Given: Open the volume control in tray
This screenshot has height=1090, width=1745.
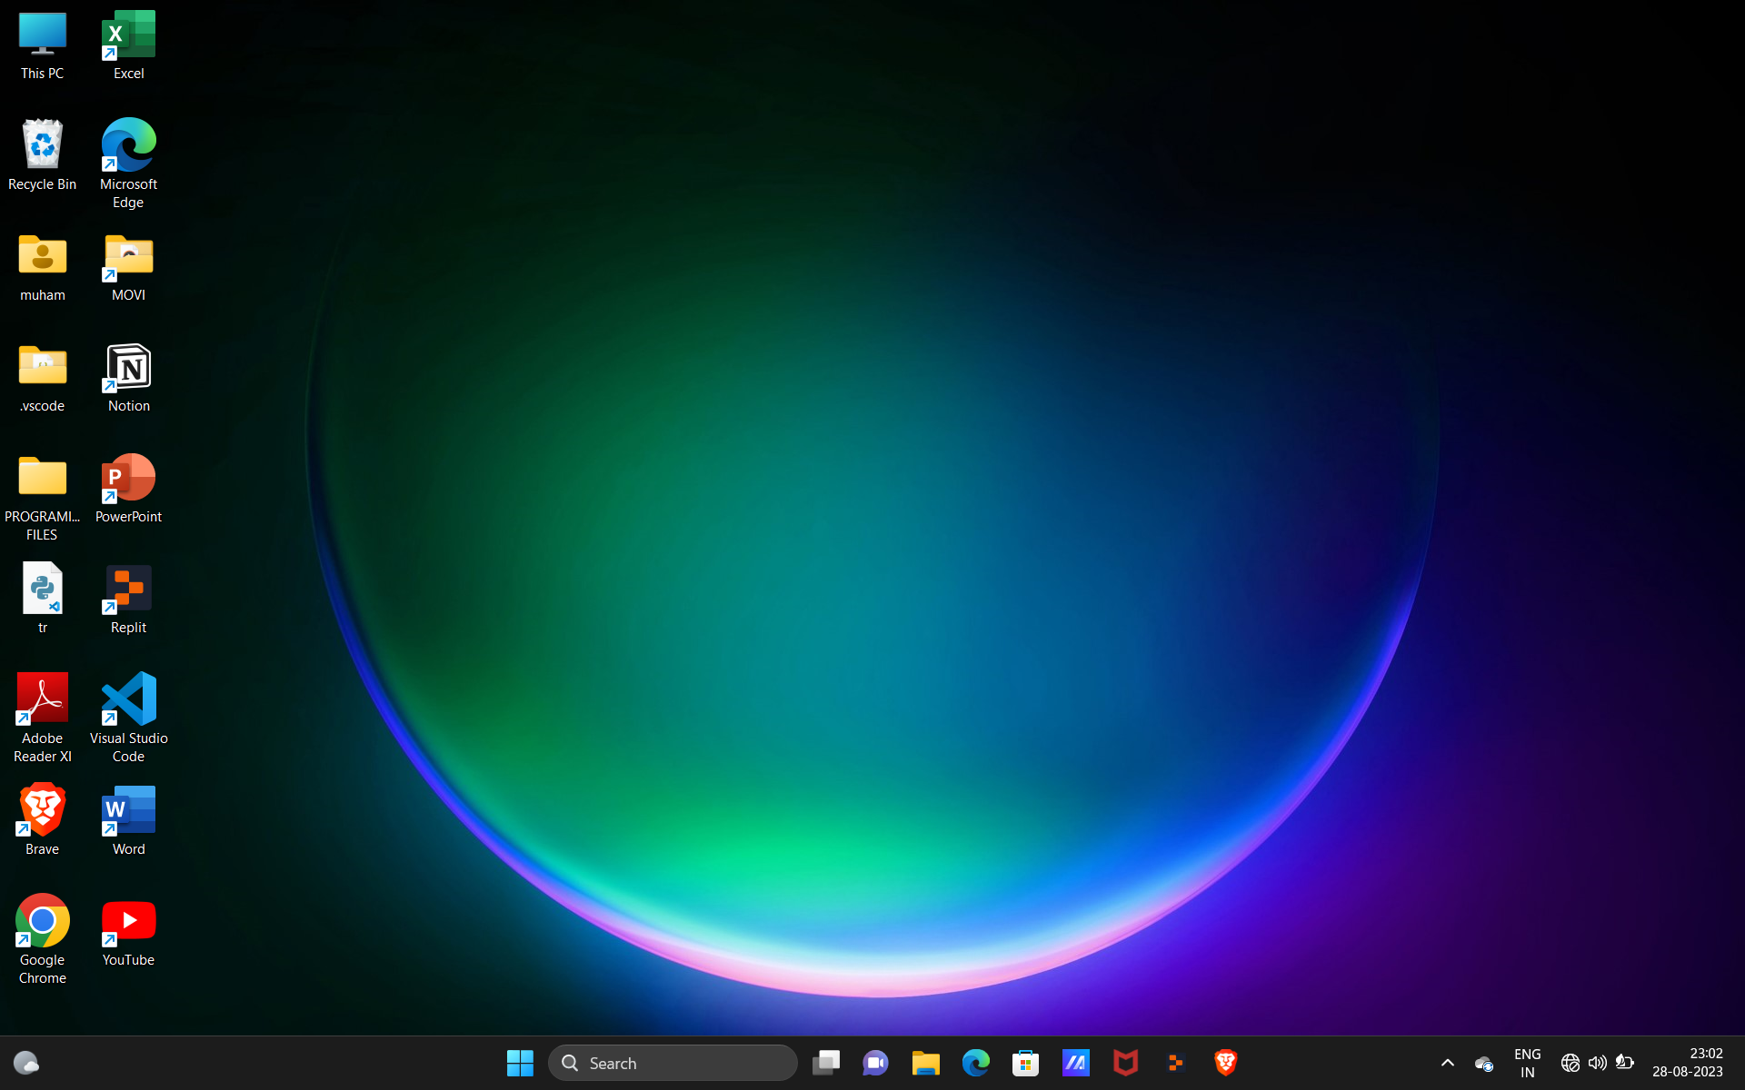Looking at the screenshot, I should pyautogui.click(x=1597, y=1063).
